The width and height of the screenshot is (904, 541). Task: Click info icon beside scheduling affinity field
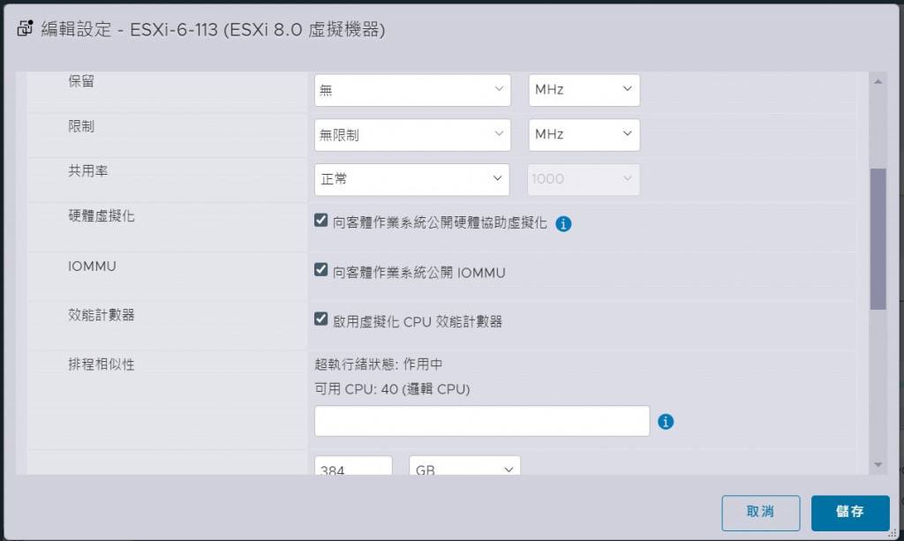point(666,422)
